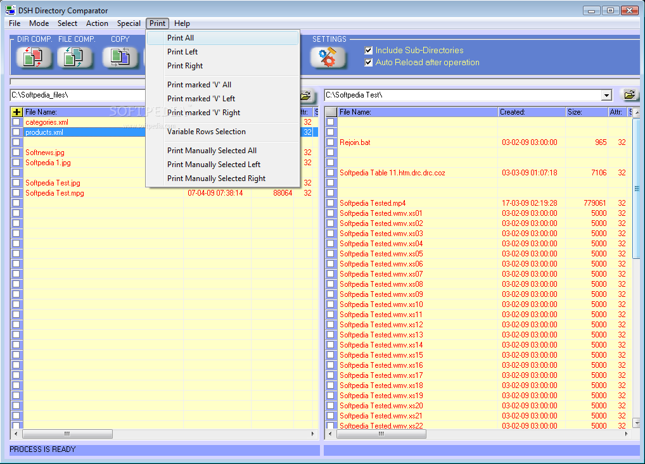This screenshot has width=645, height=464.
Task: Toggle Include Sub-Directories checkbox
Action: 369,51
